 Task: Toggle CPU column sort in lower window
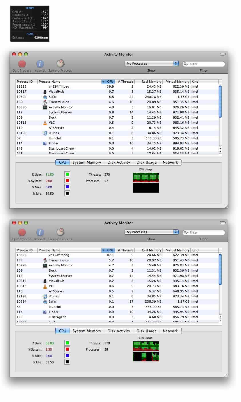(x=108, y=250)
